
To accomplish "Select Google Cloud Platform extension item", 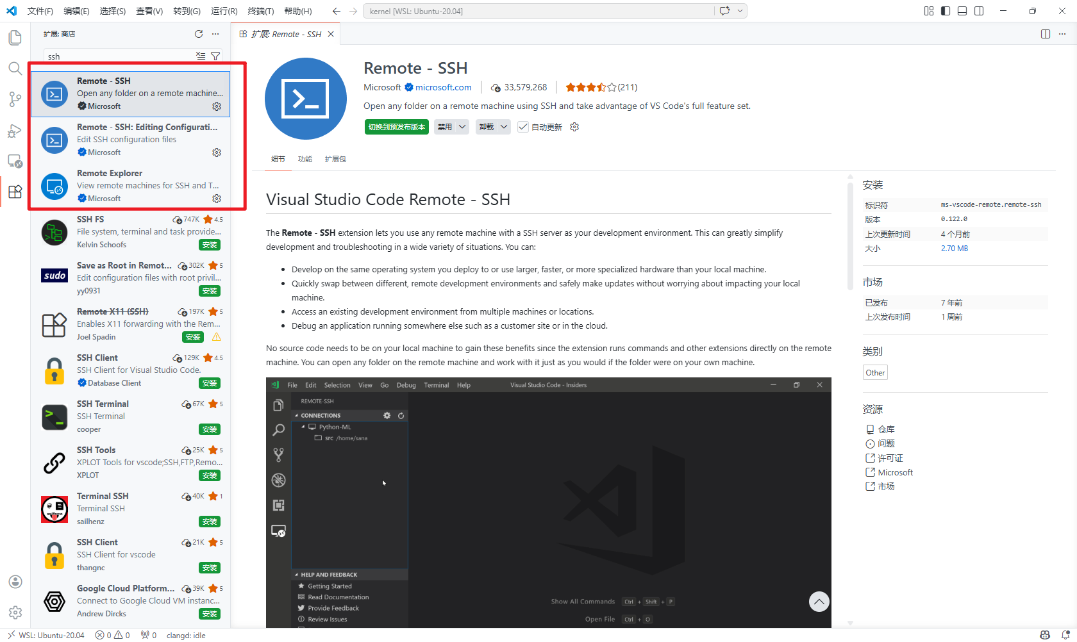I will [131, 601].
